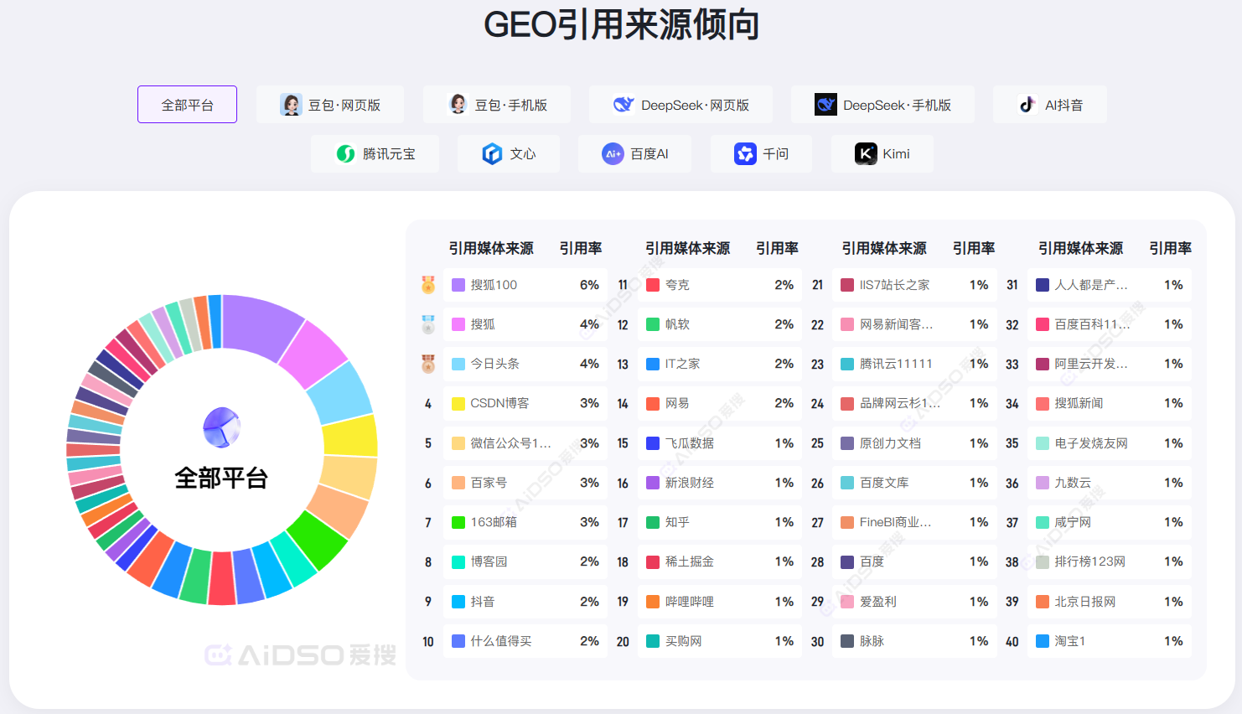Click the AI抖音 TikTok icon
The image size is (1242, 714).
[1027, 105]
